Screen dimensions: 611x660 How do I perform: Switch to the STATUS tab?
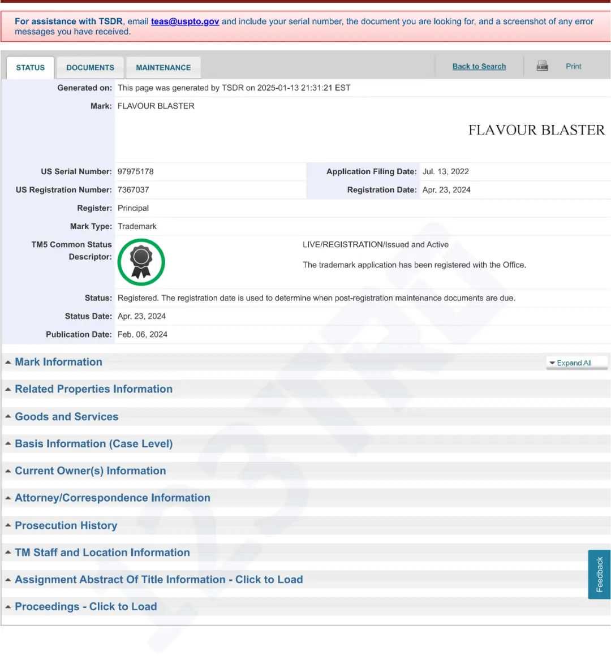tap(31, 67)
